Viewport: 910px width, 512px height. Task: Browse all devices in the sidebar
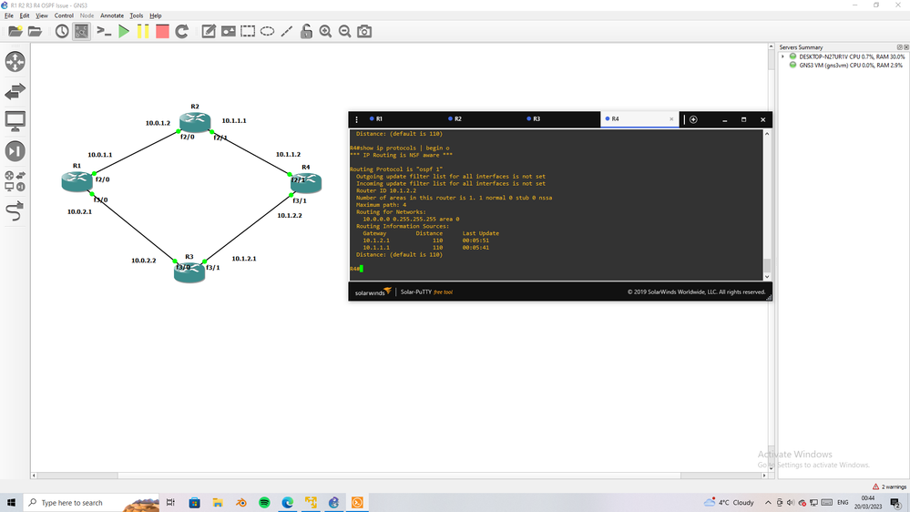tap(15, 181)
